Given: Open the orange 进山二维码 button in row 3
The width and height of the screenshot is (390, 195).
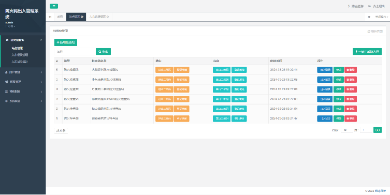Looking at the screenshot, I should (164, 99).
